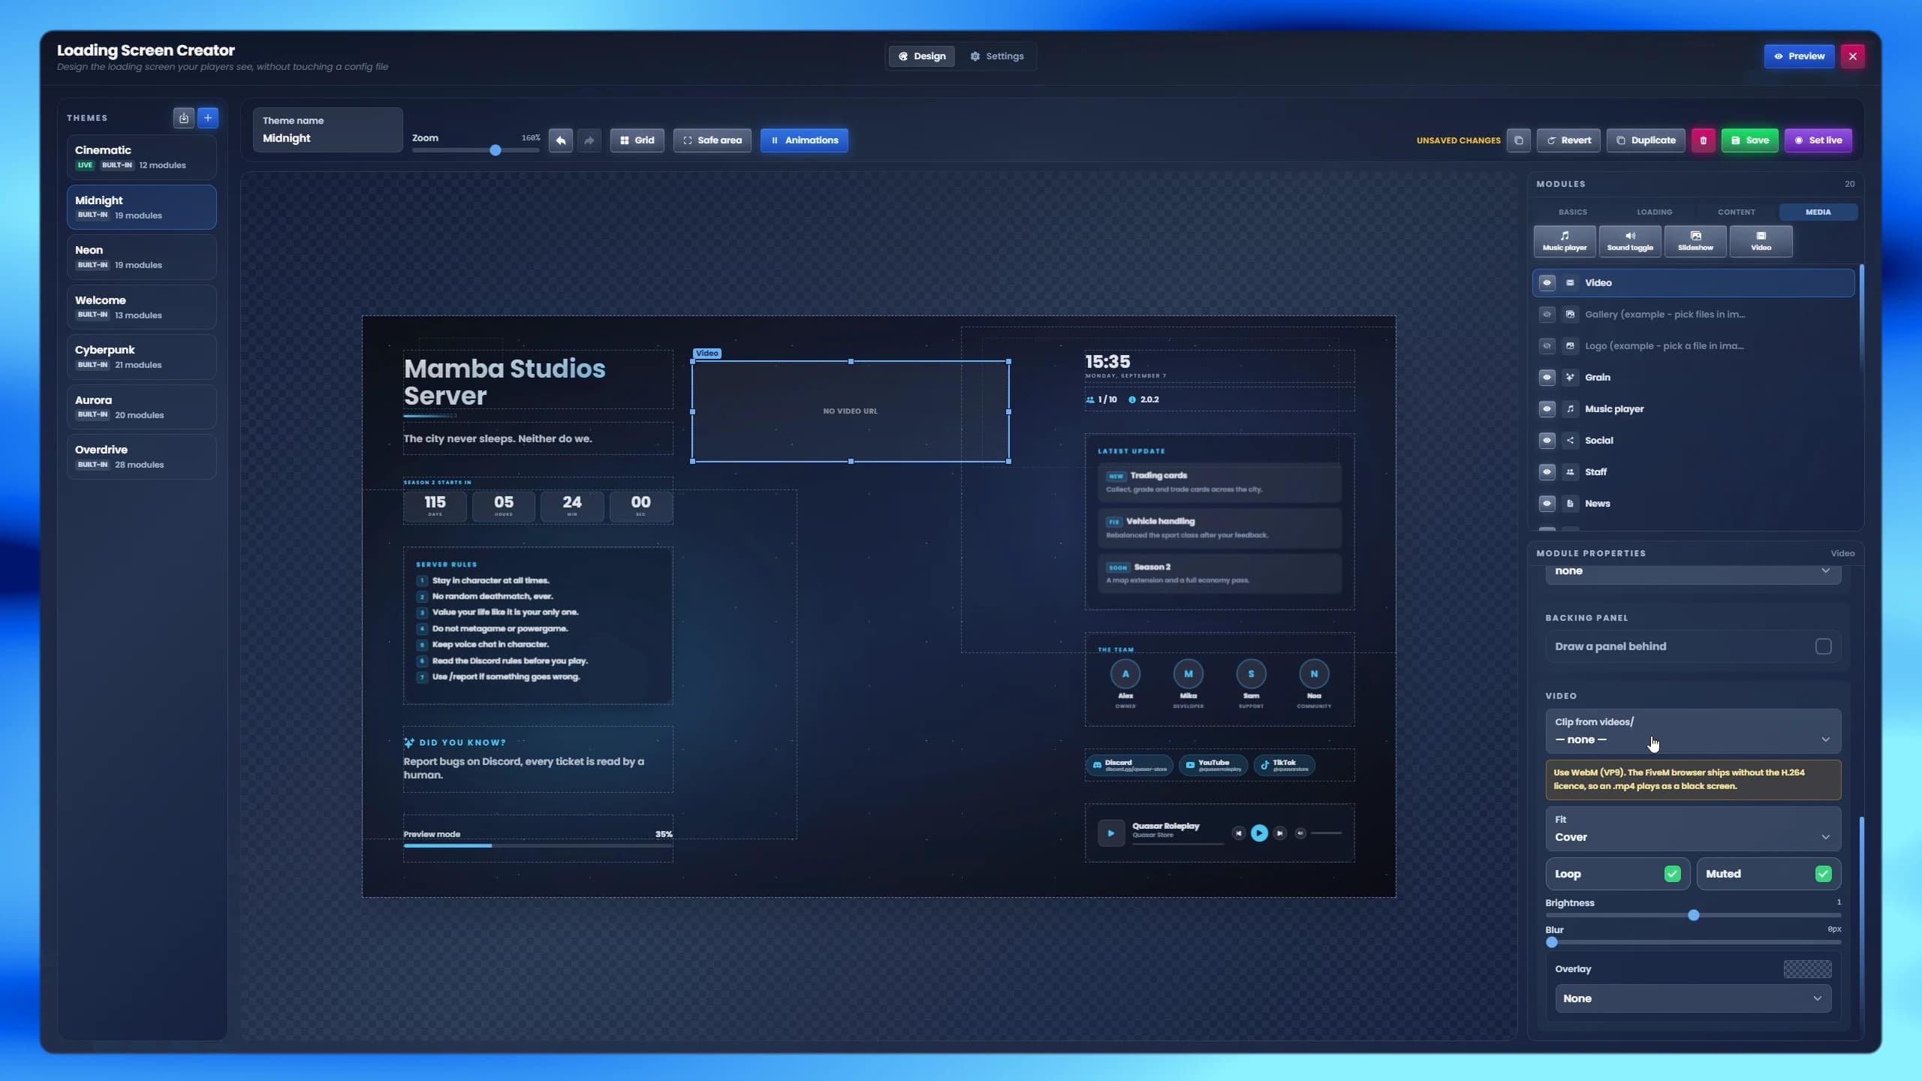Open the Basics modules tab
This screenshot has height=1081, width=1922.
pos(1573,212)
